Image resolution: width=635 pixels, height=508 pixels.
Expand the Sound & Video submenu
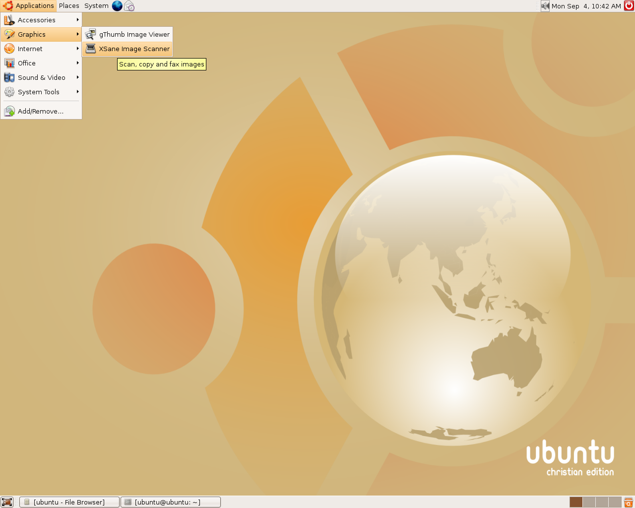tap(41, 77)
